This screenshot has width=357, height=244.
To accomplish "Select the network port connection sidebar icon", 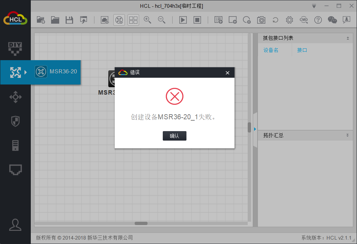I will tap(16, 170).
